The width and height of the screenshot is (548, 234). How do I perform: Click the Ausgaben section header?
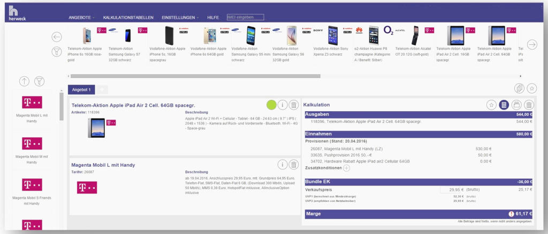[418, 114]
